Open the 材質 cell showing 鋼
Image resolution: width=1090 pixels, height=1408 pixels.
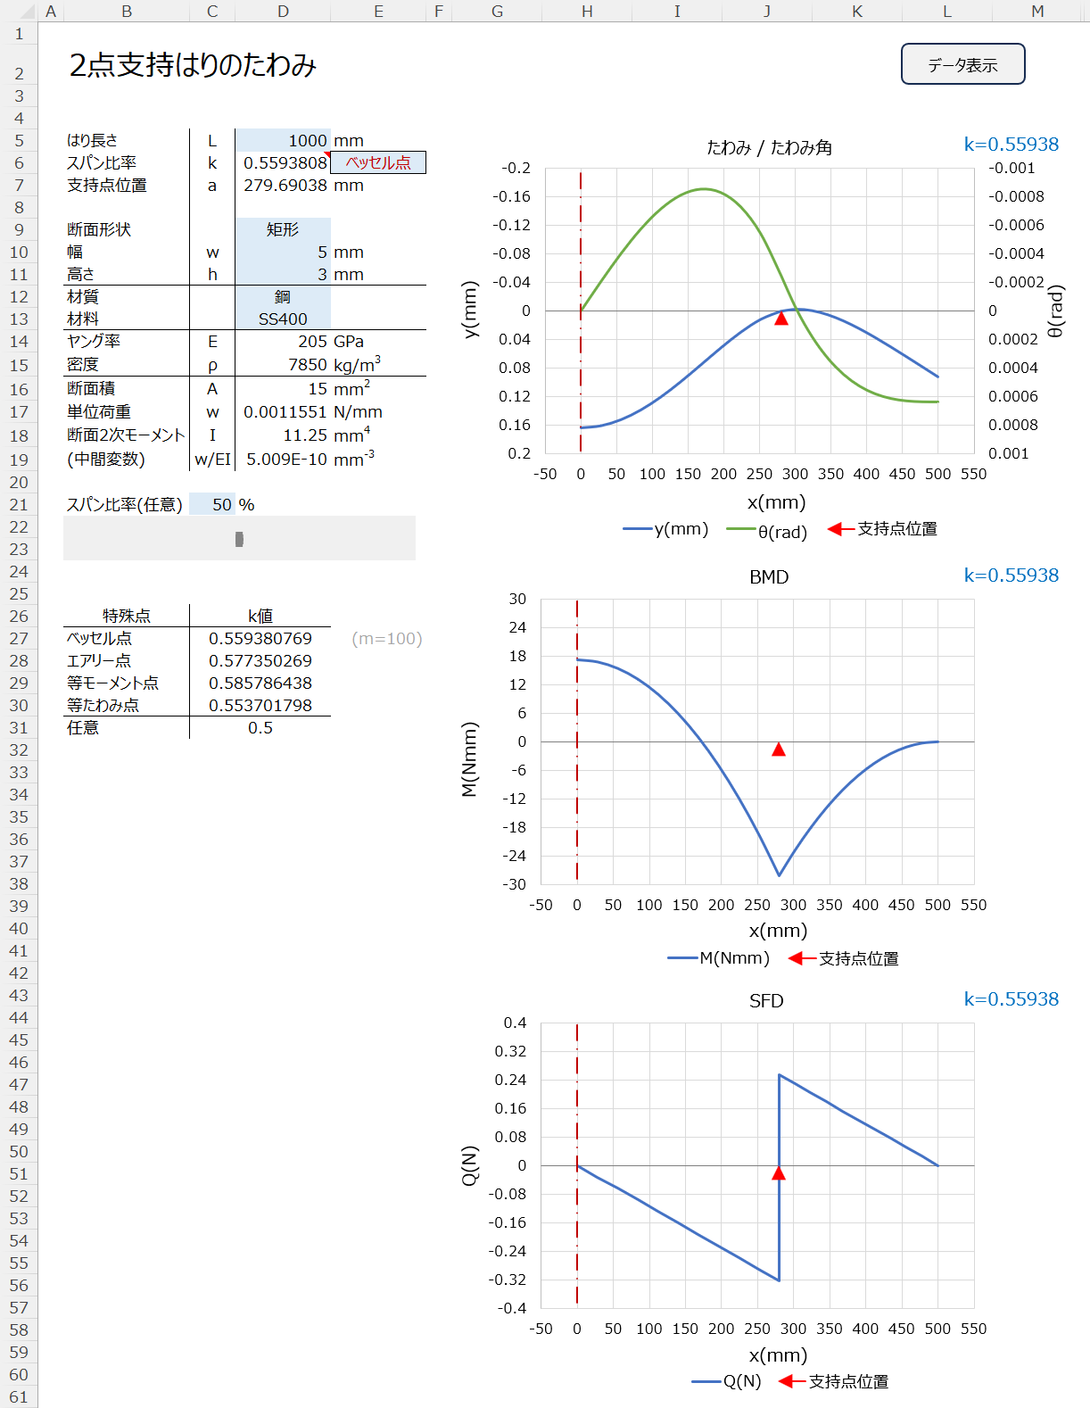[x=283, y=296]
